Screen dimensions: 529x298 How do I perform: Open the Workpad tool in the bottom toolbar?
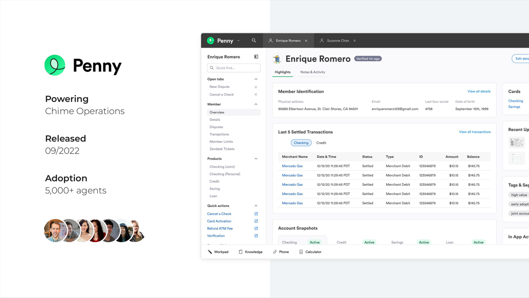[x=221, y=251]
